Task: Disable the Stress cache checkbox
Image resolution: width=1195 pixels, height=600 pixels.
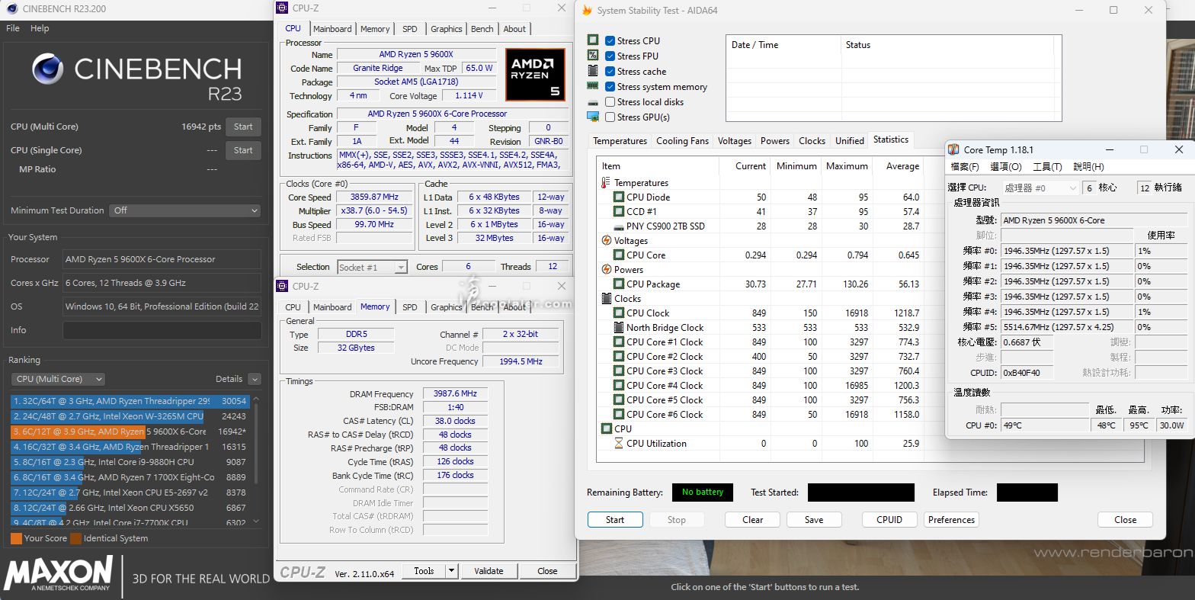Action: click(x=610, y=71)
